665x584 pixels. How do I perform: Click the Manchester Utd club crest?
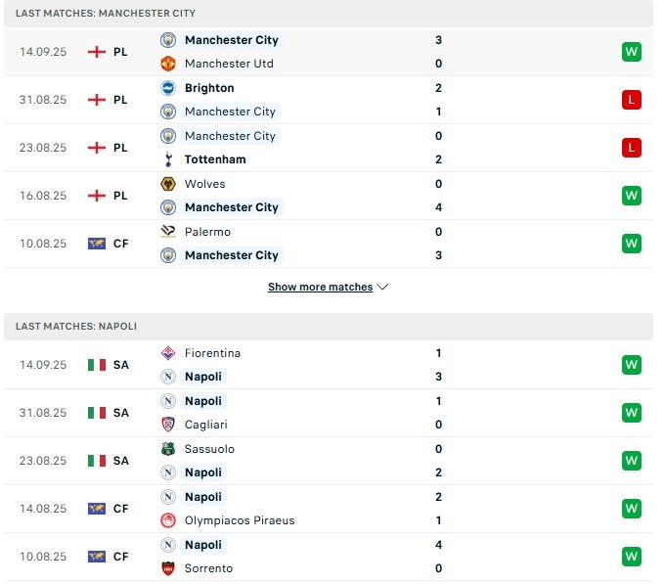pyautogui.click(x=167, y=64)
